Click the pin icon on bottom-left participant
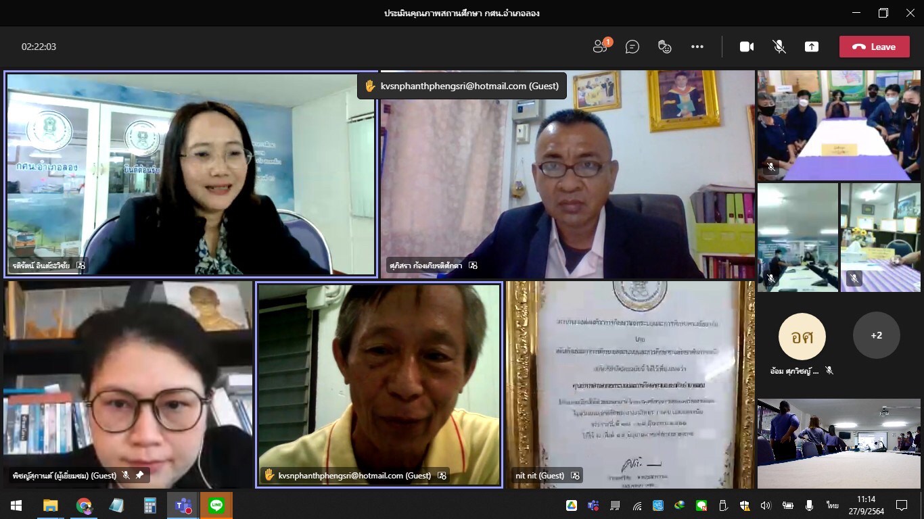924x519 pixels. pos(139,476)
